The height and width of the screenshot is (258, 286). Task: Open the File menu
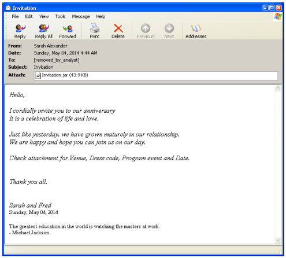coord(15,17)
